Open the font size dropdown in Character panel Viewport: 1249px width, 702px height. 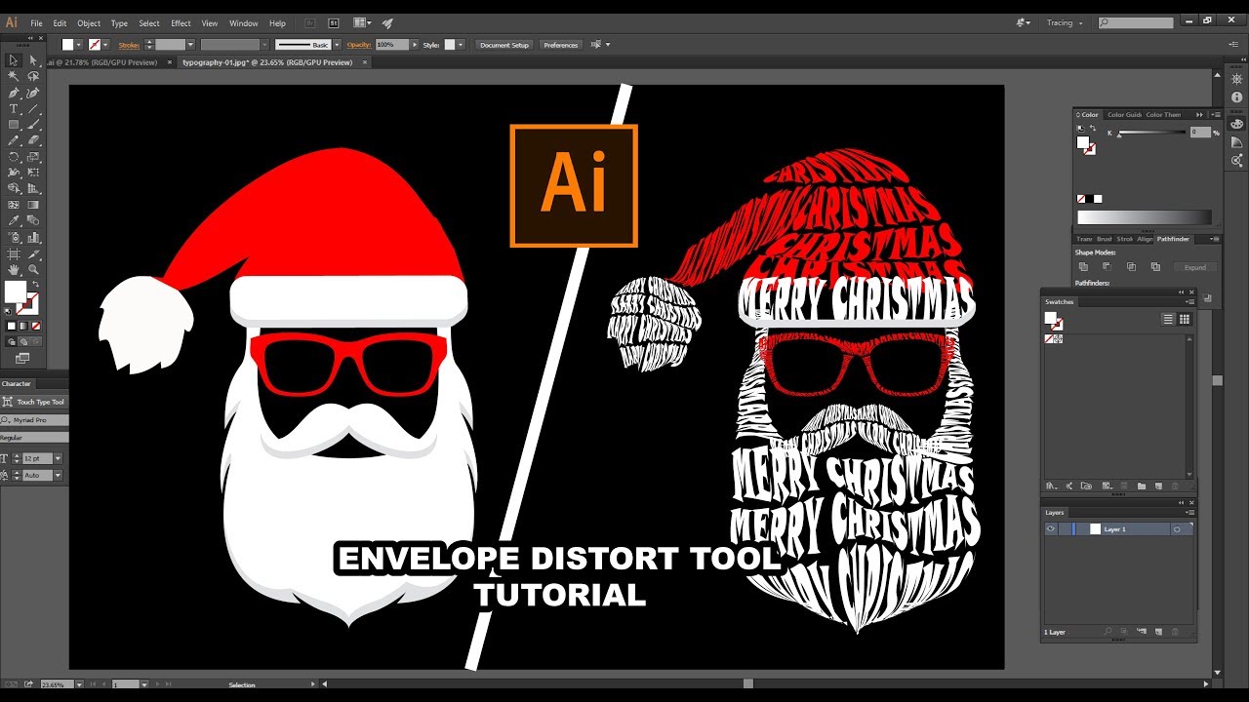pos(58,458)
